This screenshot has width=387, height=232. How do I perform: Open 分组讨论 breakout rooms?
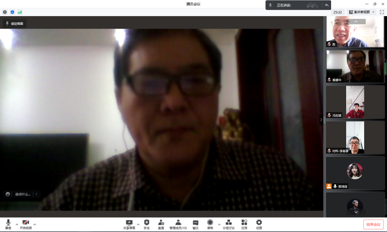coord(228,224)
